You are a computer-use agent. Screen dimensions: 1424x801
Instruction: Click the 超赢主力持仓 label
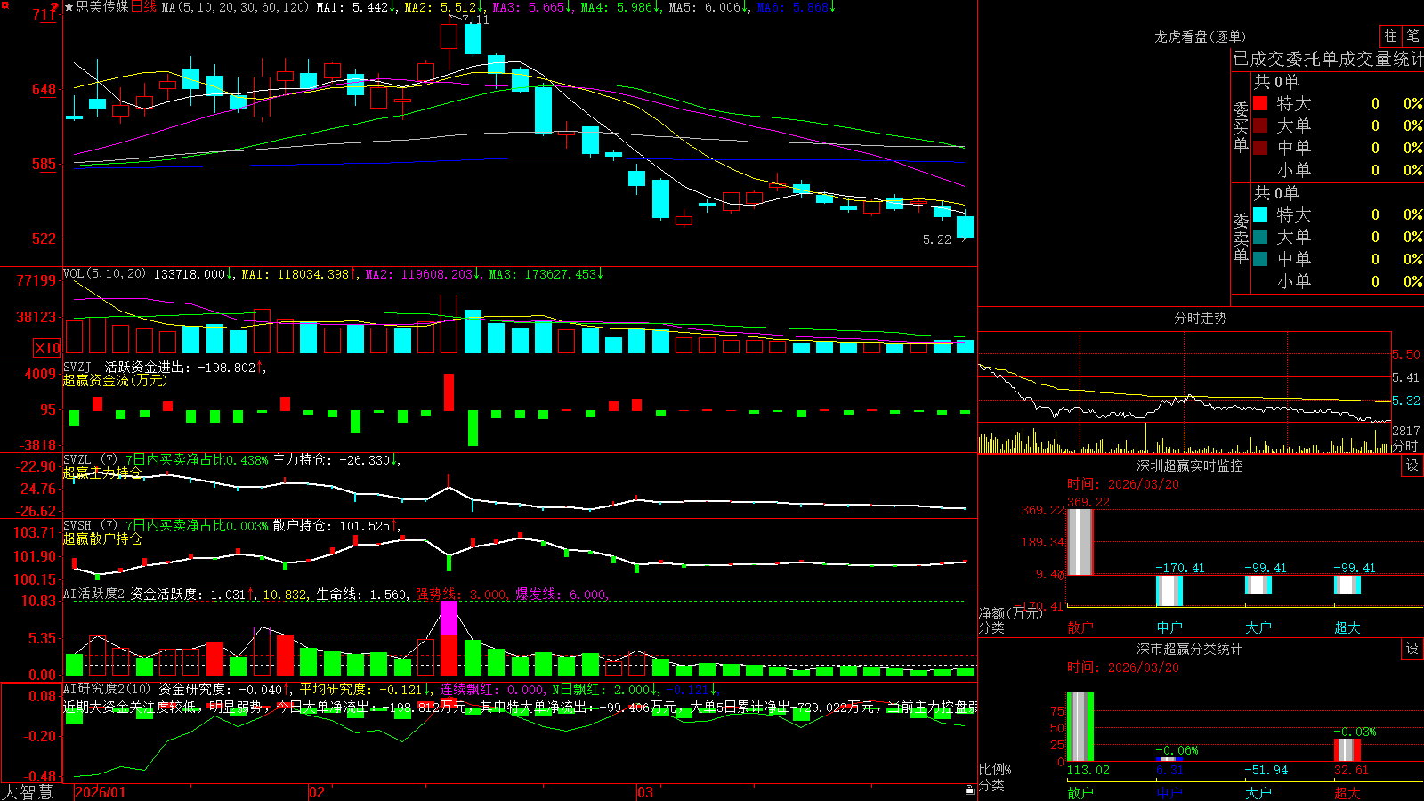point(102,473)
